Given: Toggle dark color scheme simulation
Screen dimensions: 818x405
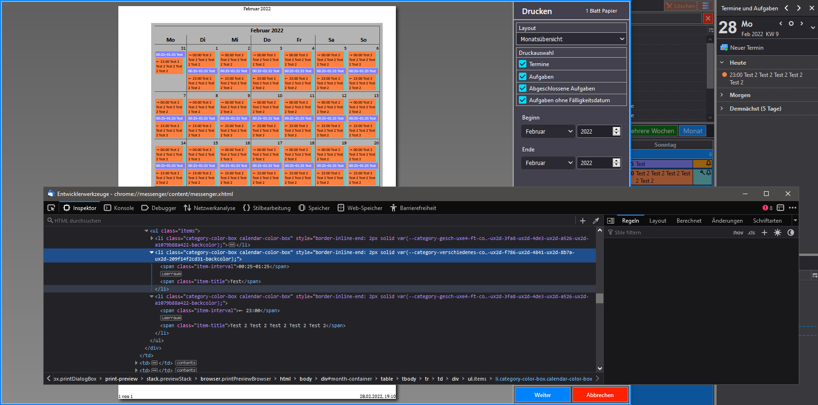Looking at the screenshot, I should click(x=791, y=232).
